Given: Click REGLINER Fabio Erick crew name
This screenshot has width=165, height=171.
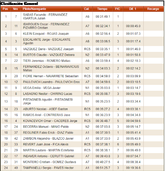Looking at the screenshot, I should point(48,133).
